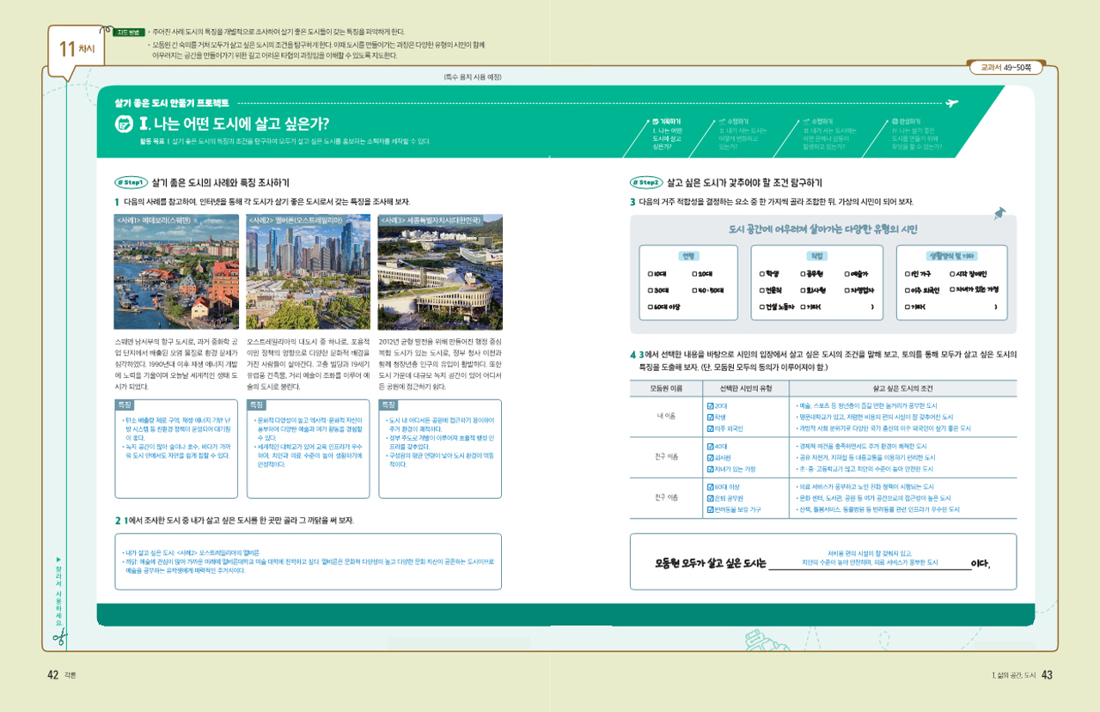Tick the '60대 이상' checkbox in the age box
Image resolution: width=1100 pixels, height=712 pixels.
pyautogui.click(x=651, y=307)
